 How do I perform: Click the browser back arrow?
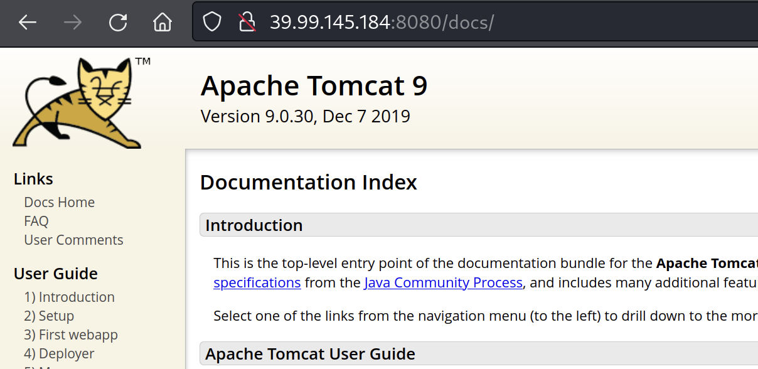click(x=28, y=23)
